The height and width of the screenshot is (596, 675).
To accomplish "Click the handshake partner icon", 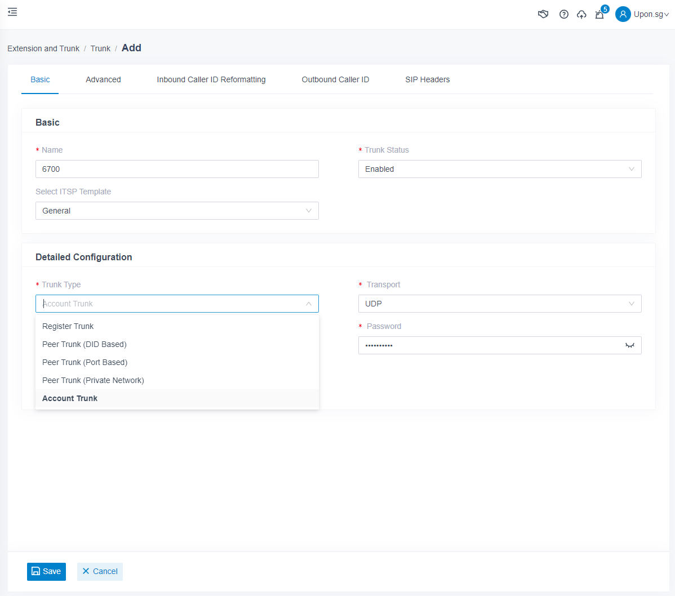I will (543, 15).
